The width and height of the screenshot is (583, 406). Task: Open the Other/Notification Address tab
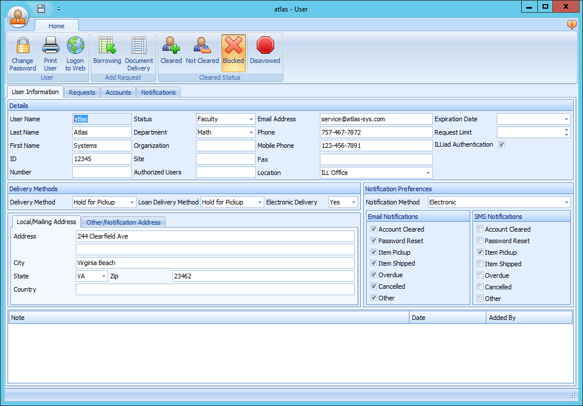(x=123, y=222)
